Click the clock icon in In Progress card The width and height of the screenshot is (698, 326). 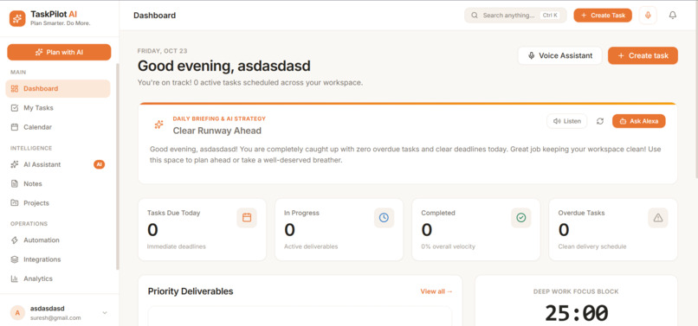coord(384,218)
